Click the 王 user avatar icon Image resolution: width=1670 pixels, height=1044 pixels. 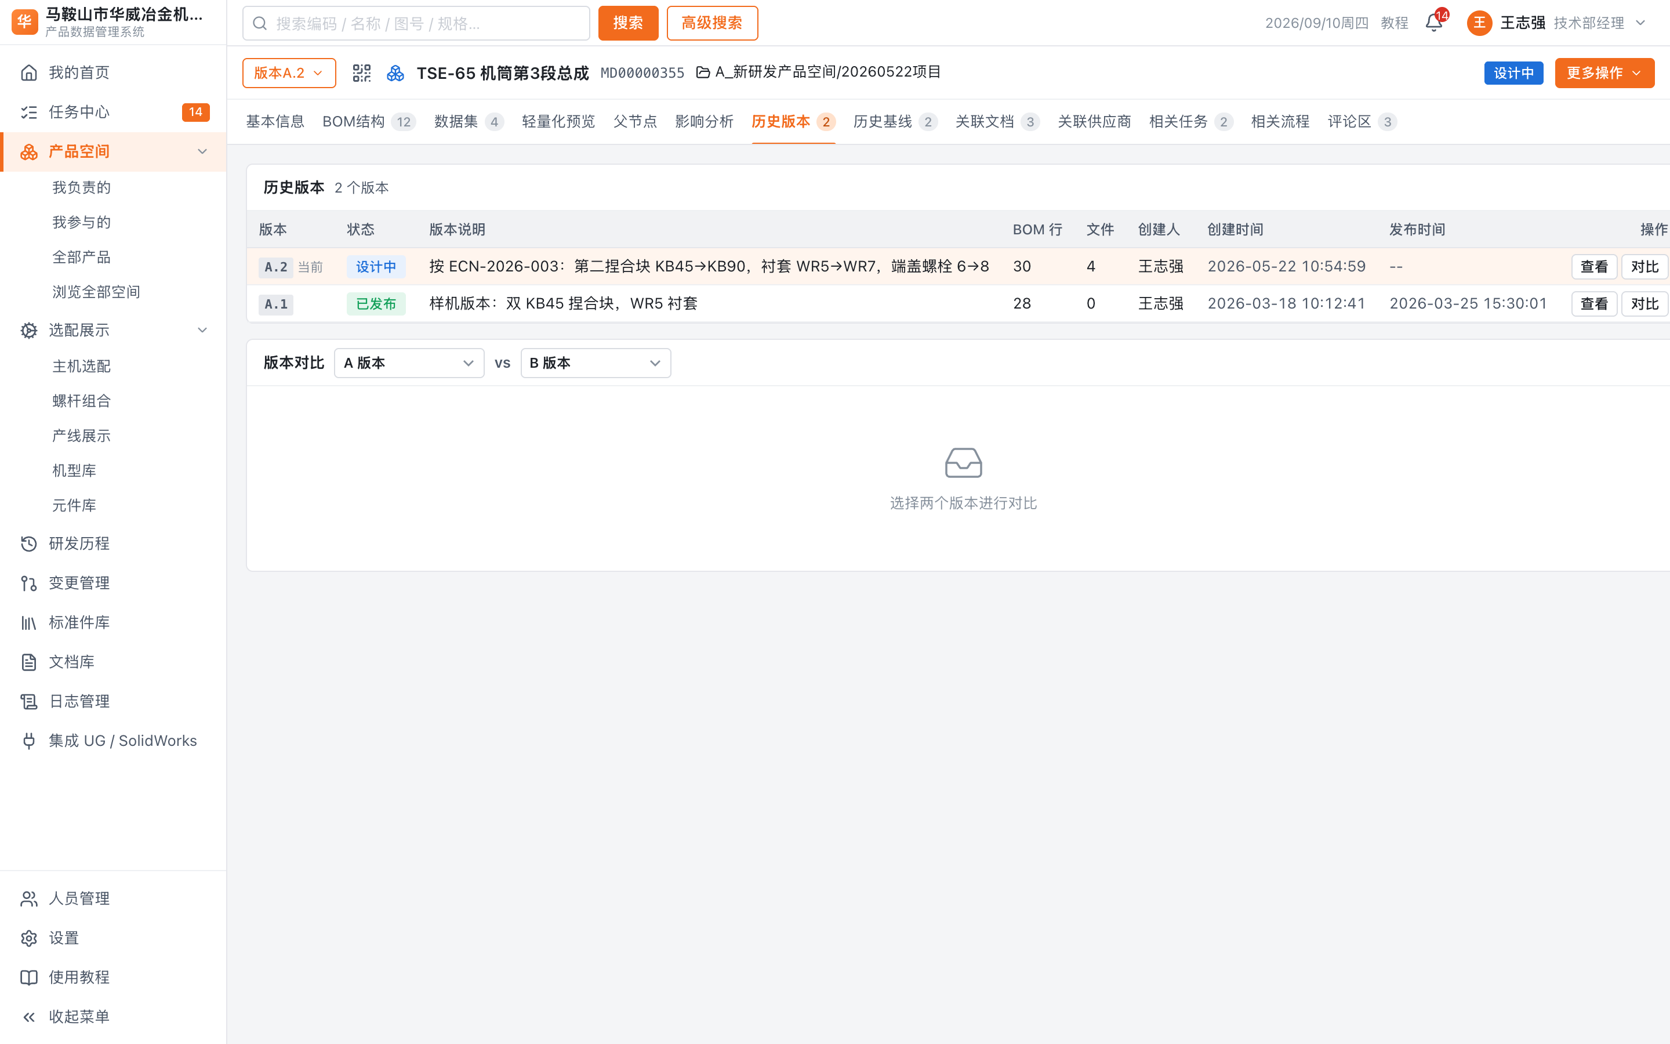(1479, 23)
